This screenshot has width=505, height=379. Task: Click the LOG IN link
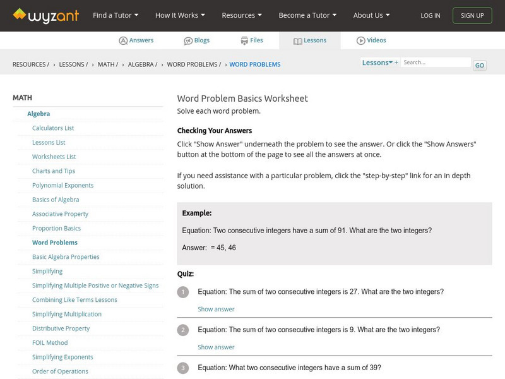tap(431, 15)
